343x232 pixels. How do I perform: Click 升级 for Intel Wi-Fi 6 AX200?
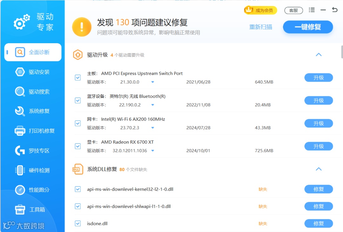coord(319,123)
